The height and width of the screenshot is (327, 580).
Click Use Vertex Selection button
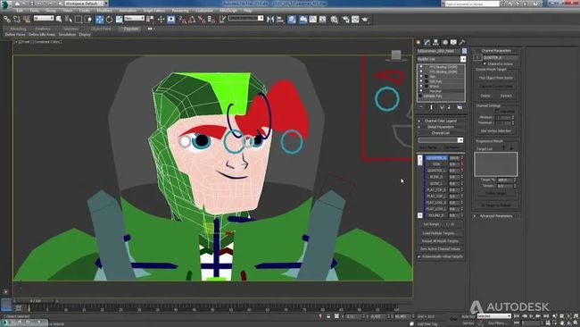[x=495, y=130]
